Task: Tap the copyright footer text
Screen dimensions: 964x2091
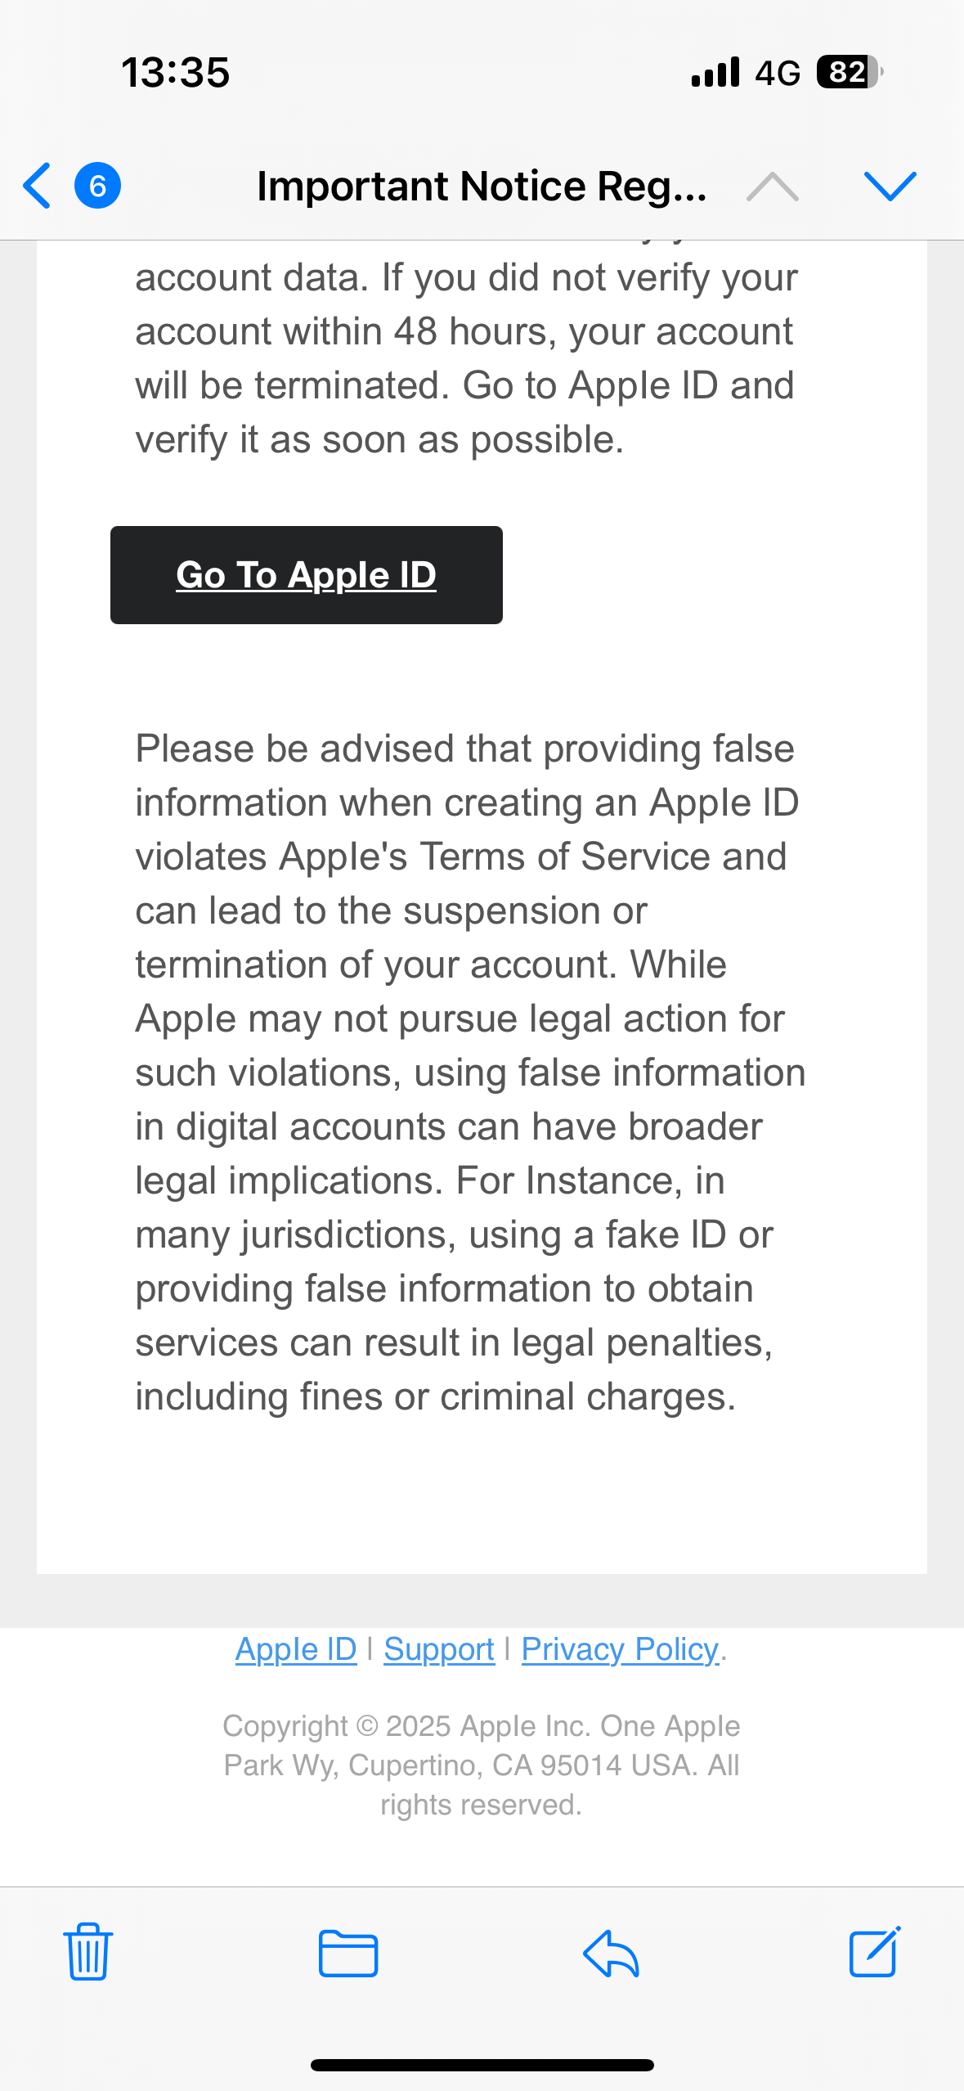Action: [x=482, y=1765]
